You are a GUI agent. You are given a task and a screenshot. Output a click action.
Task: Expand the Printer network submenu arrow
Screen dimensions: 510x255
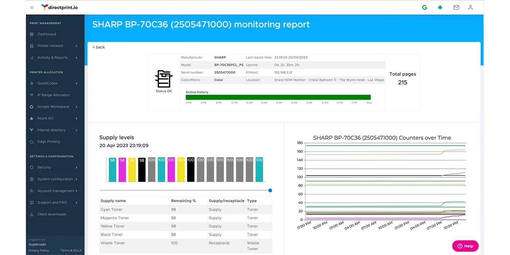(76, 46)
